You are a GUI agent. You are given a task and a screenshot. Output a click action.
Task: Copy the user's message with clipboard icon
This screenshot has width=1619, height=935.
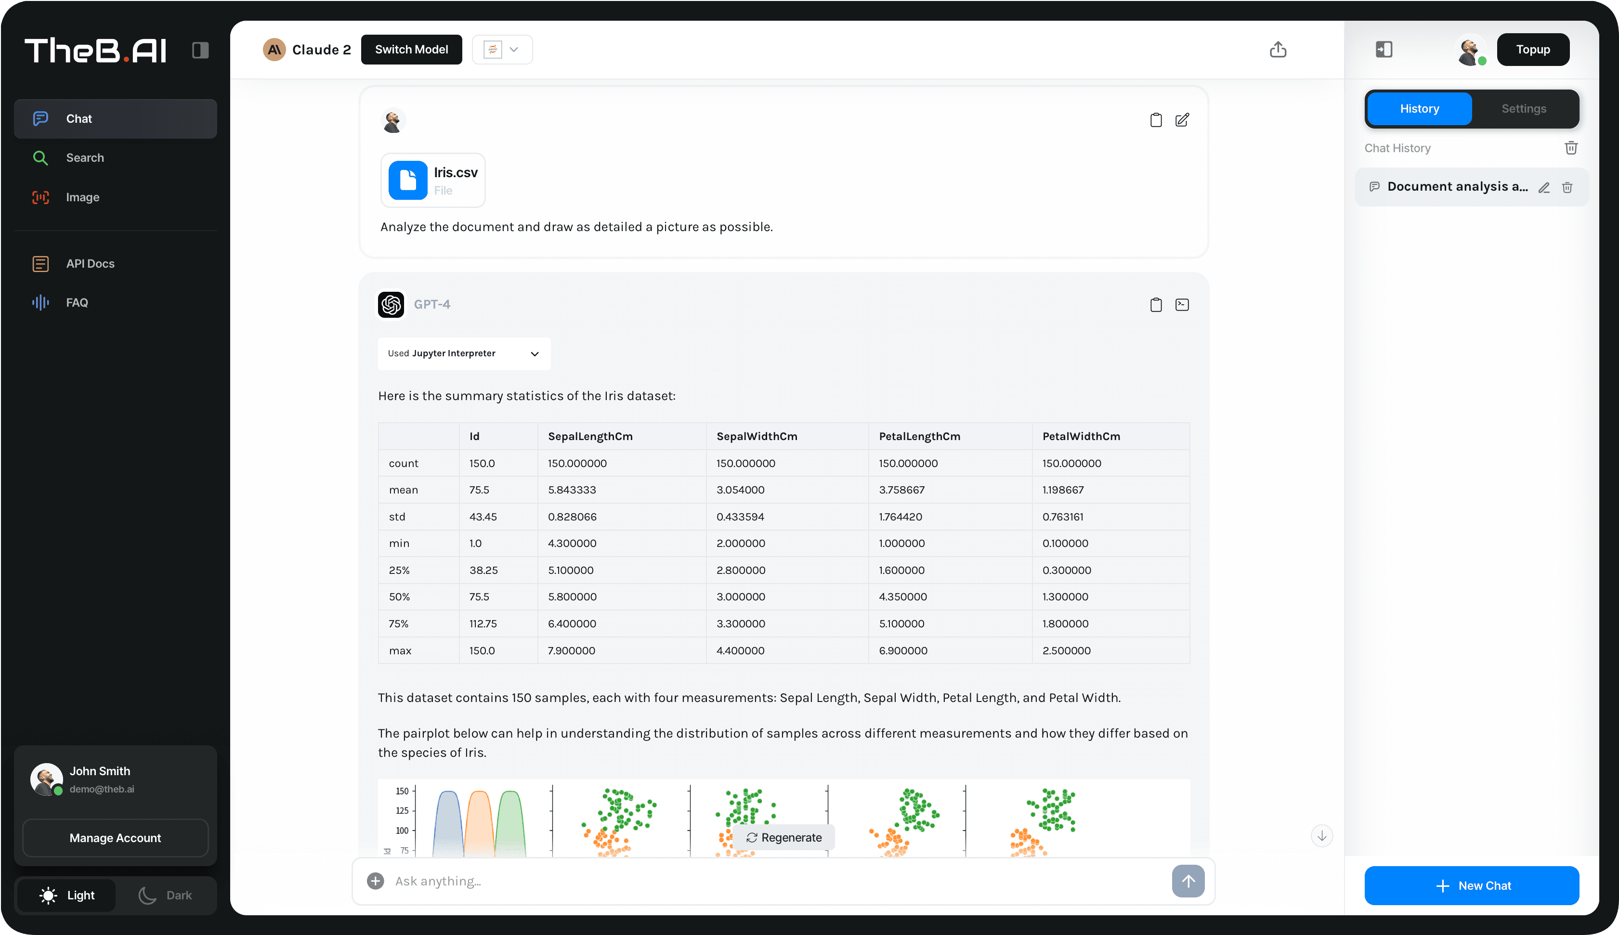point(1155,120)
